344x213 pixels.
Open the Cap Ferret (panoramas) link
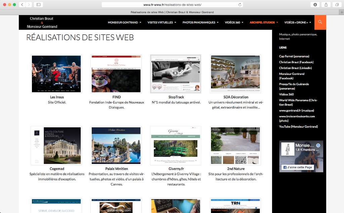coord(294,56)
